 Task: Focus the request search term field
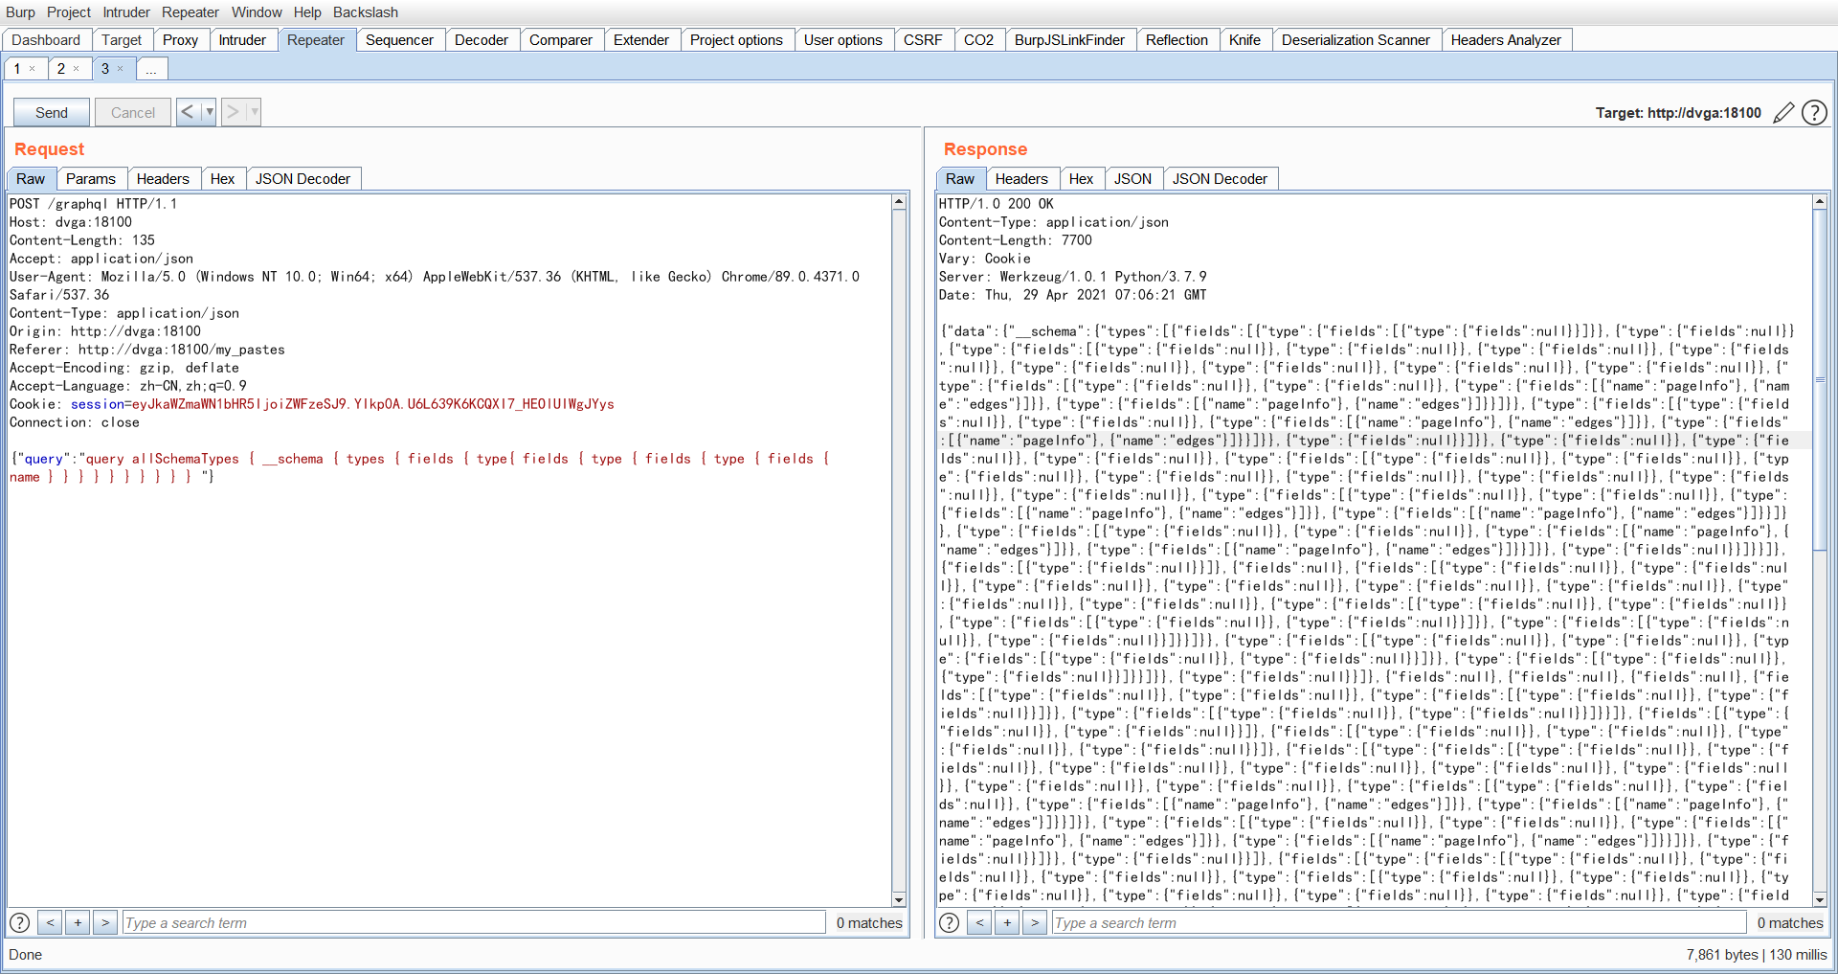pyautogui.click(x=474, y=922)
